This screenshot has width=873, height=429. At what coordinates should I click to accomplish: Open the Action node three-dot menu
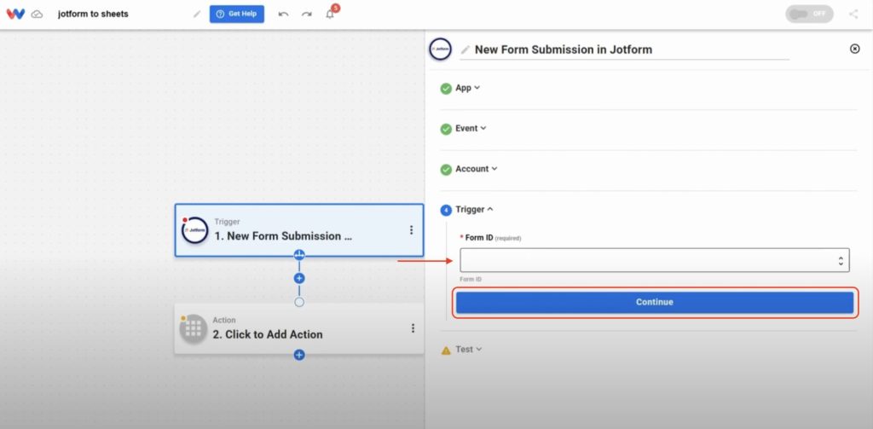pyautogui.click(x=413, y=328)
